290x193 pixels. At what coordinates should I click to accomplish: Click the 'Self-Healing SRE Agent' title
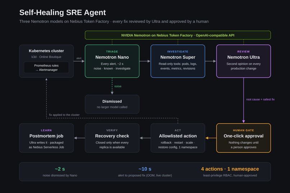(63, 13)
